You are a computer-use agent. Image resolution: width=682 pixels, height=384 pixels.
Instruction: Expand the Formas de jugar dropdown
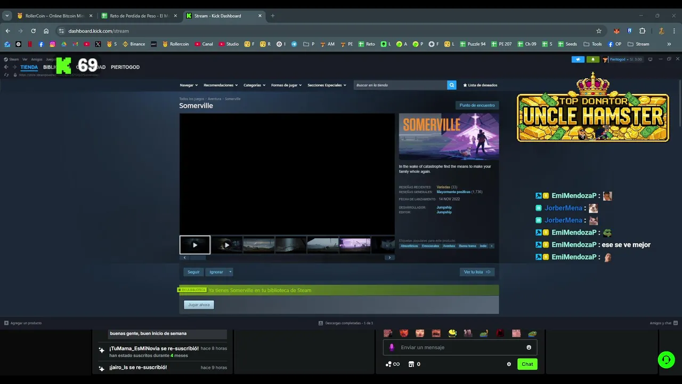[x=286, y=85]
